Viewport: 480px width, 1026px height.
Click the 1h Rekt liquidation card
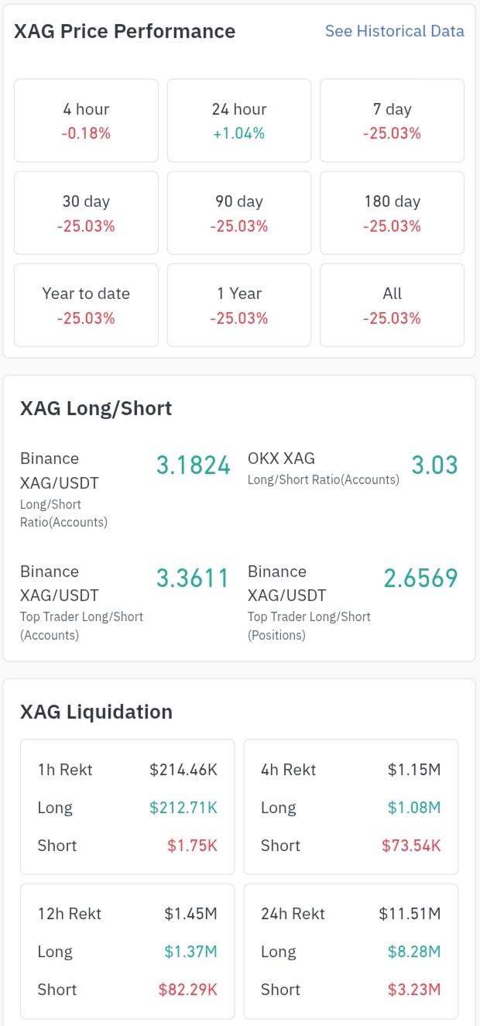127,807
